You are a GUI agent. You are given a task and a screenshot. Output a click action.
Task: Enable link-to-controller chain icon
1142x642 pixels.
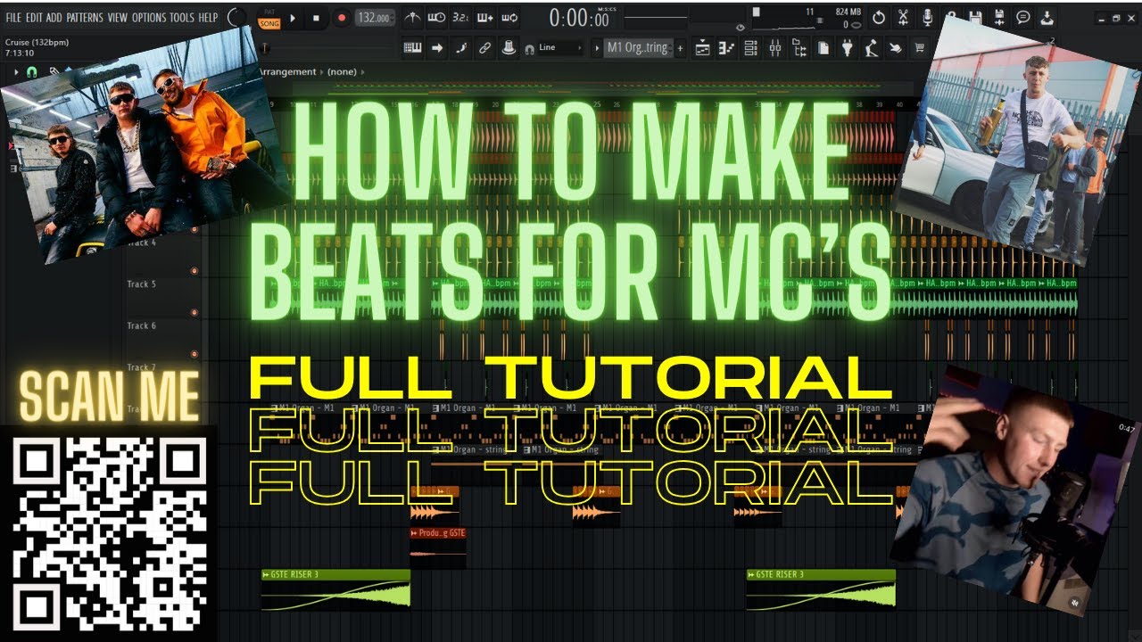click(x=484, y=48)
